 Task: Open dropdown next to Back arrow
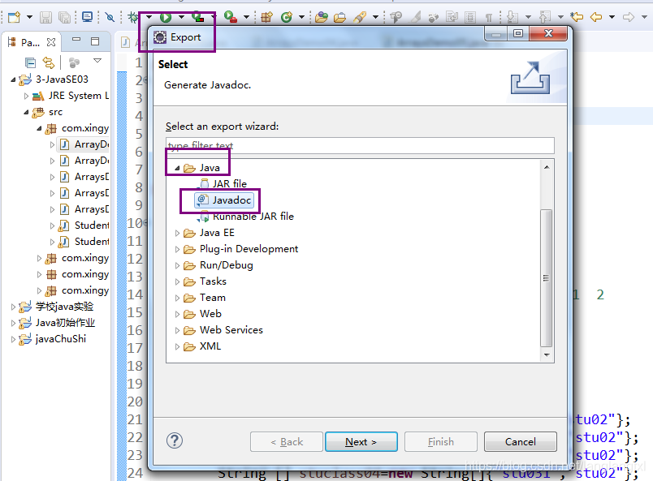(612, 17)
